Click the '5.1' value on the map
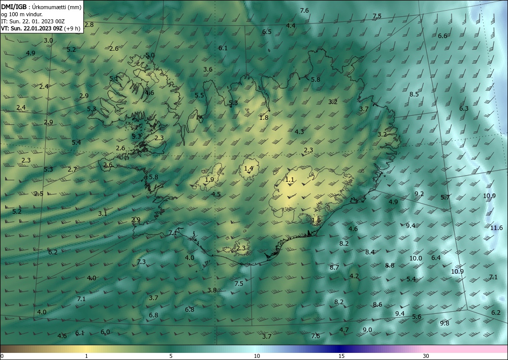Viewport: 508px width, 360px height. pyautogui.click(x=114, y=79)
